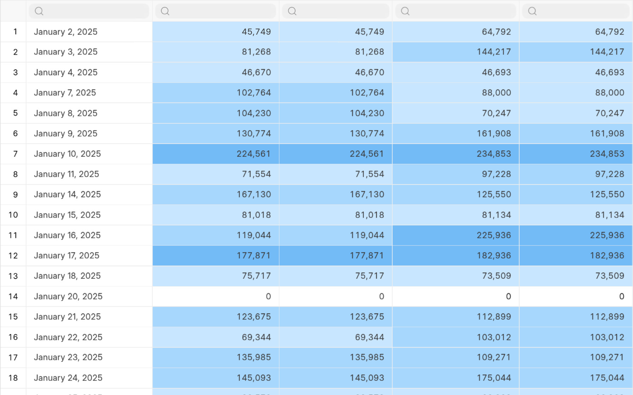633x395 pixels.
Task: Select row number 2
Action: (13, 52)
